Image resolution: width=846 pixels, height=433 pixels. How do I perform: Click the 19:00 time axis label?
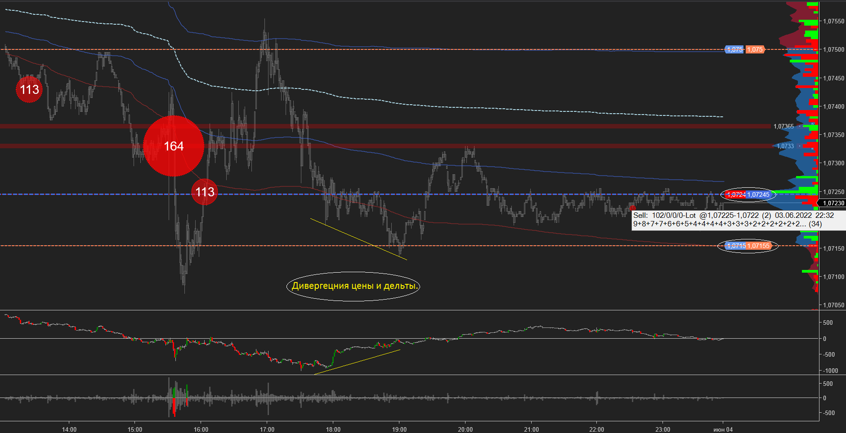[x=399, y=429]
